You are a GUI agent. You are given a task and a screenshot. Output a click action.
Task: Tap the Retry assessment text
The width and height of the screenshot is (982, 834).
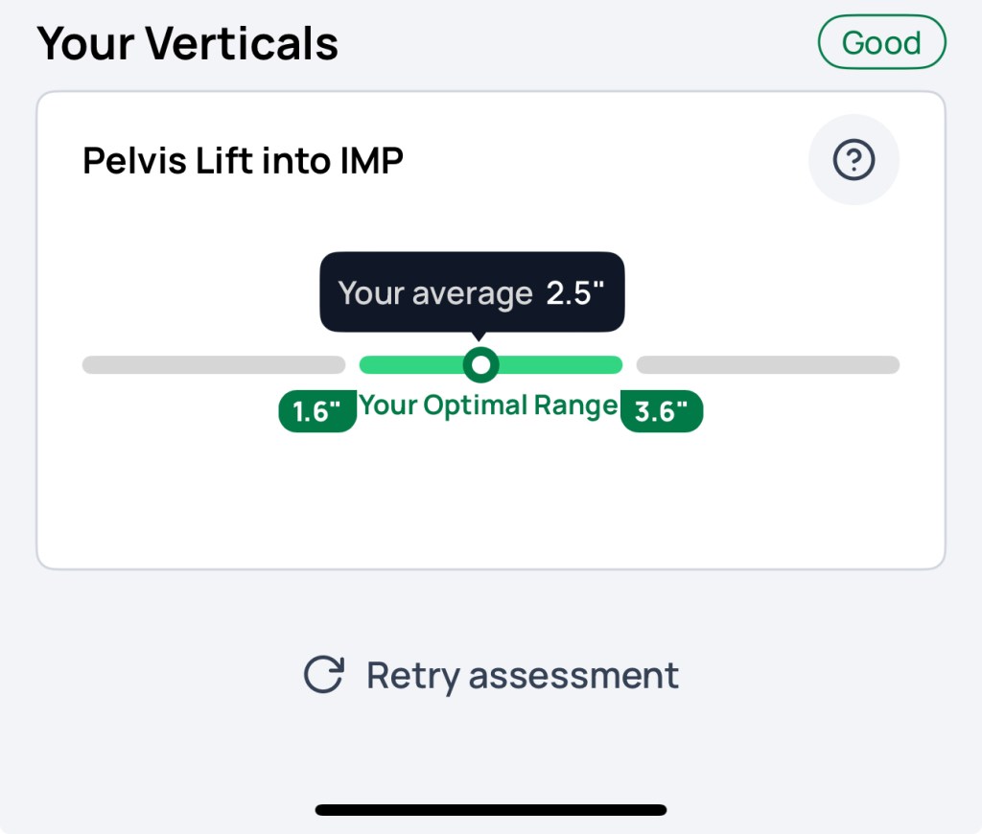click(522, 675)
